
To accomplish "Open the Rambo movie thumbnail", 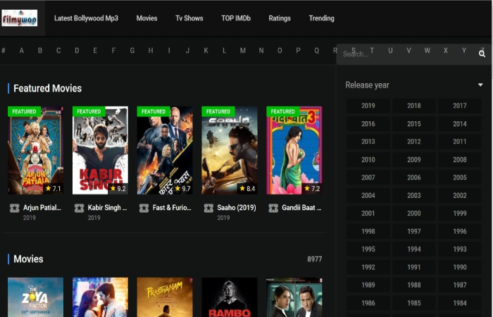I will tap(229, 298).
